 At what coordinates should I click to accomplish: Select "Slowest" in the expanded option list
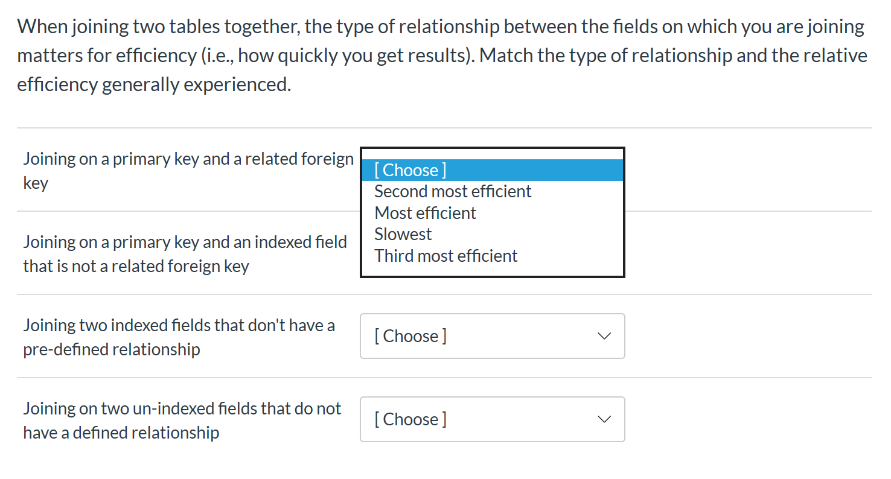point(403,234)
